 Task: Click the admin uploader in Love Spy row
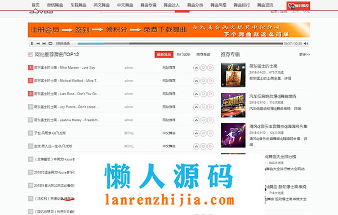pos(128,68)
